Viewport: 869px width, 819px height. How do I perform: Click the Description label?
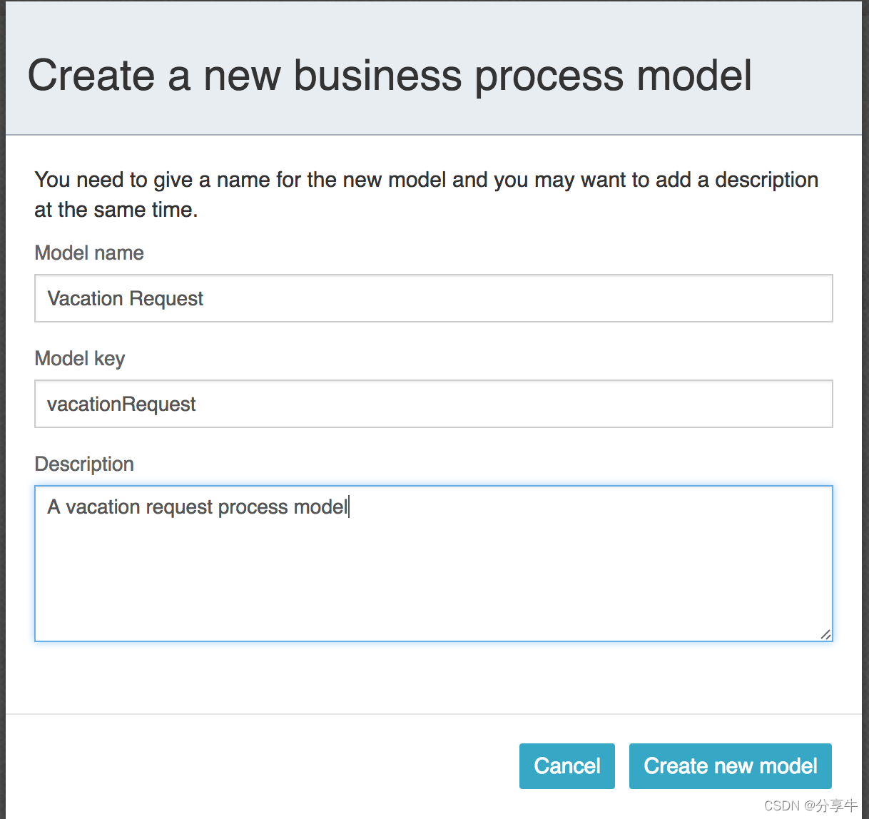83,464
